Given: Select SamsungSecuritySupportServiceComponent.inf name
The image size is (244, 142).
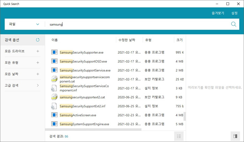Looking at the screenshot, I should 84,88.
